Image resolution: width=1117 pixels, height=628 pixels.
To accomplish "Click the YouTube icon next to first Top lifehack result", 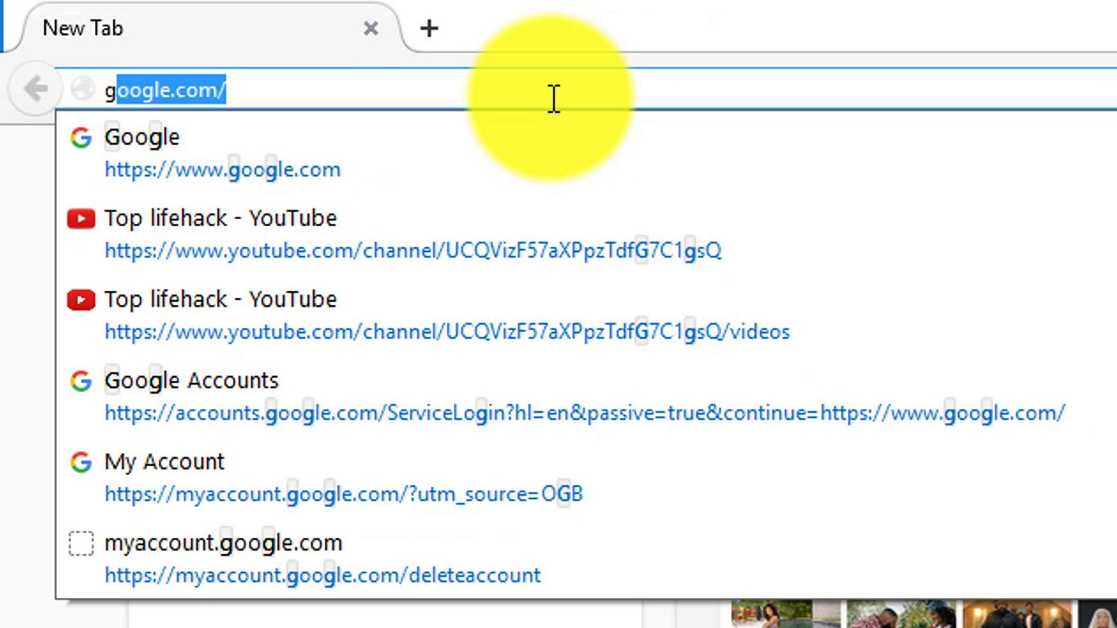I will pos(80,219).
